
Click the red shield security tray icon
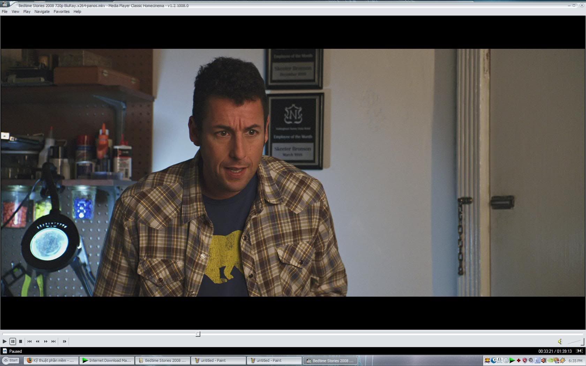pos(525,360)
